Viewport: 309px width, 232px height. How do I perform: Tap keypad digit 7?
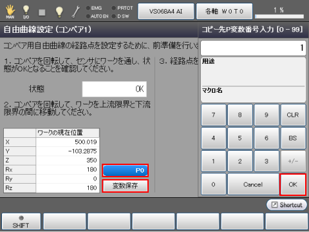point(214,115)
